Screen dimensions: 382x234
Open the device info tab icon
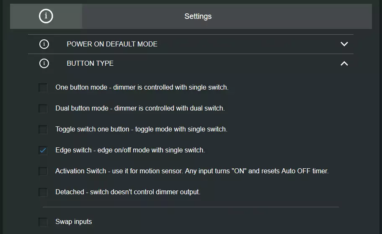[x=46, y=16]
